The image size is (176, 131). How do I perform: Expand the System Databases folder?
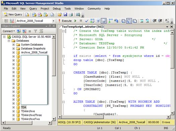[14, 45]
